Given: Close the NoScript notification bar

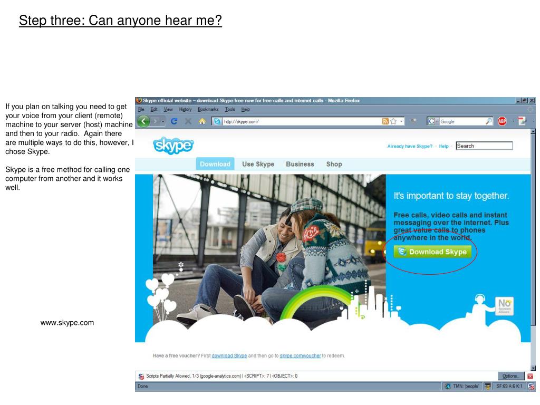Looking at the screenshot, I should pos(531,376).
